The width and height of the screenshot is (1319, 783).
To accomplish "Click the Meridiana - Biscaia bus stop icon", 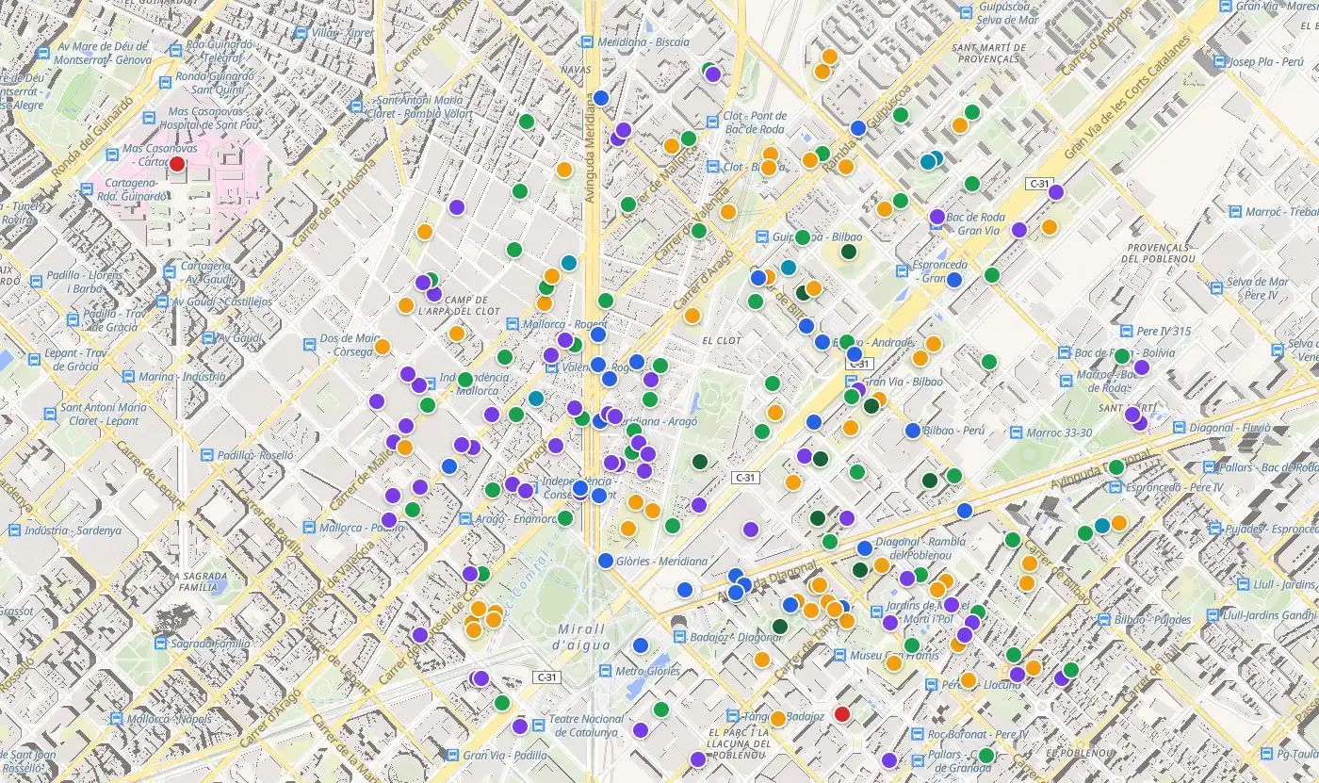I will (587, 42).
